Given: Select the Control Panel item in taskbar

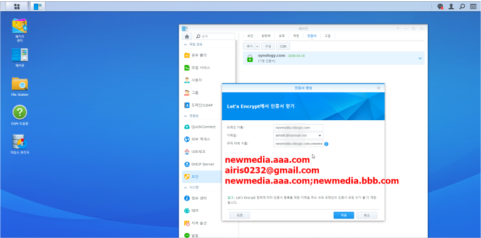Looking at the screenshot, I should pyautogui.click(x=38, y=6).
